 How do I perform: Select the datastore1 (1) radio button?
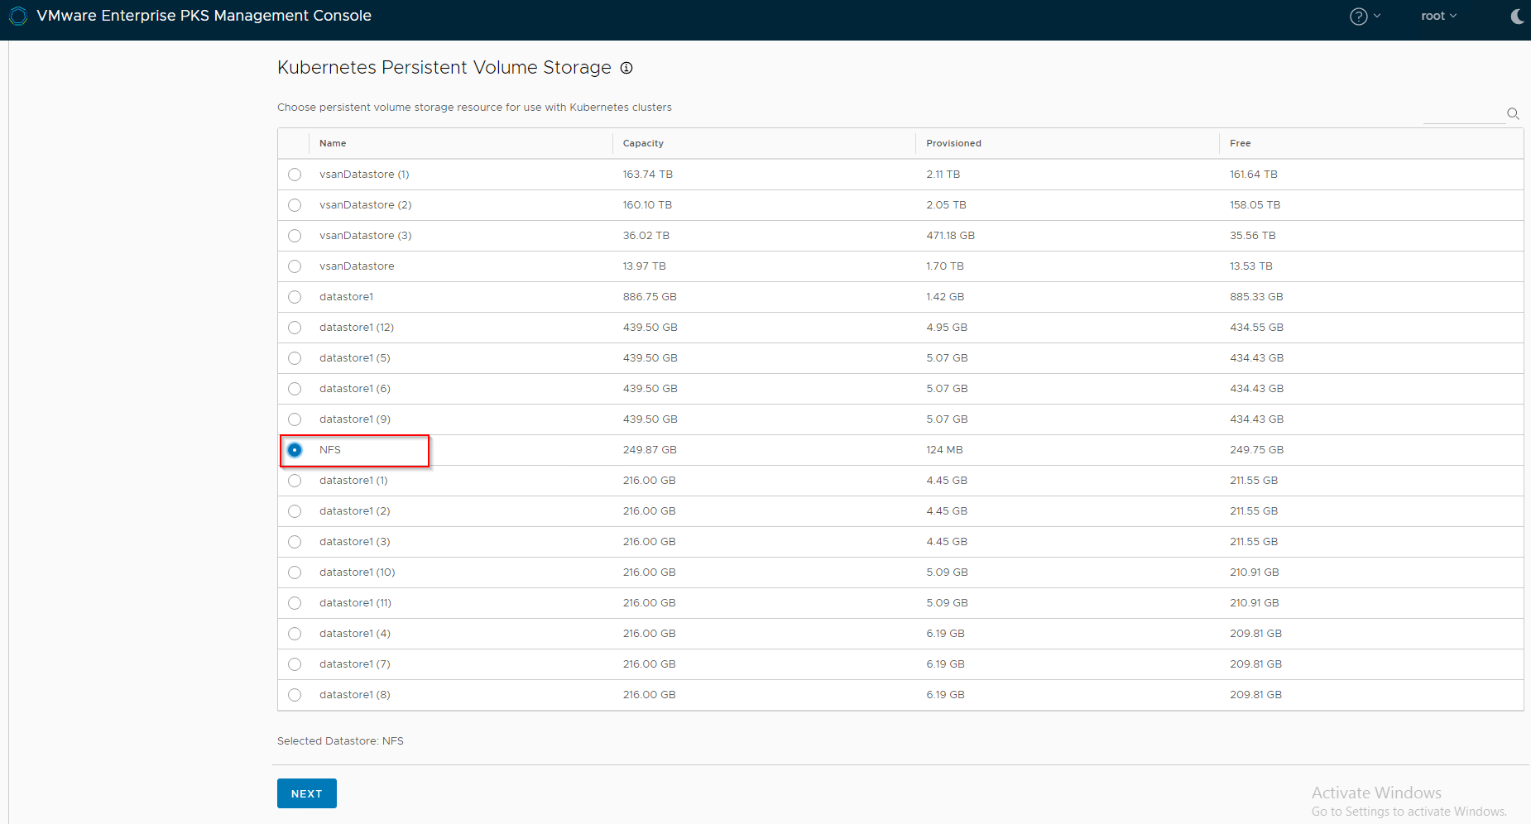coord(295,481)
